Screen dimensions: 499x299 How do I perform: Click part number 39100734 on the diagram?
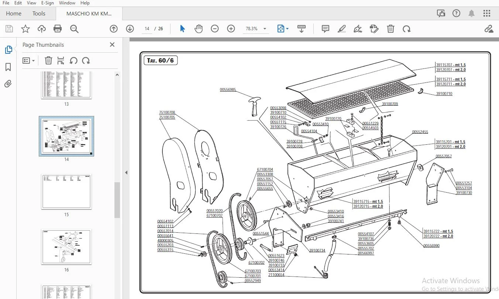(x=317, y=250)
